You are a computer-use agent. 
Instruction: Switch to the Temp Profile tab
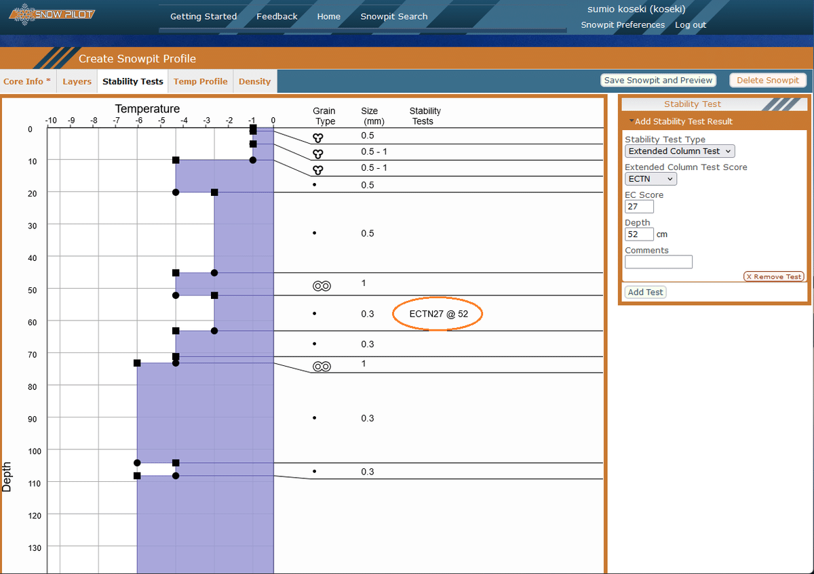[200, 81]
